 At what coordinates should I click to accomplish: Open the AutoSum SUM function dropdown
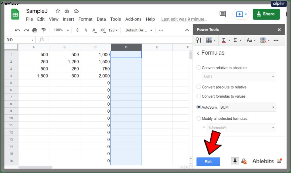247,107
